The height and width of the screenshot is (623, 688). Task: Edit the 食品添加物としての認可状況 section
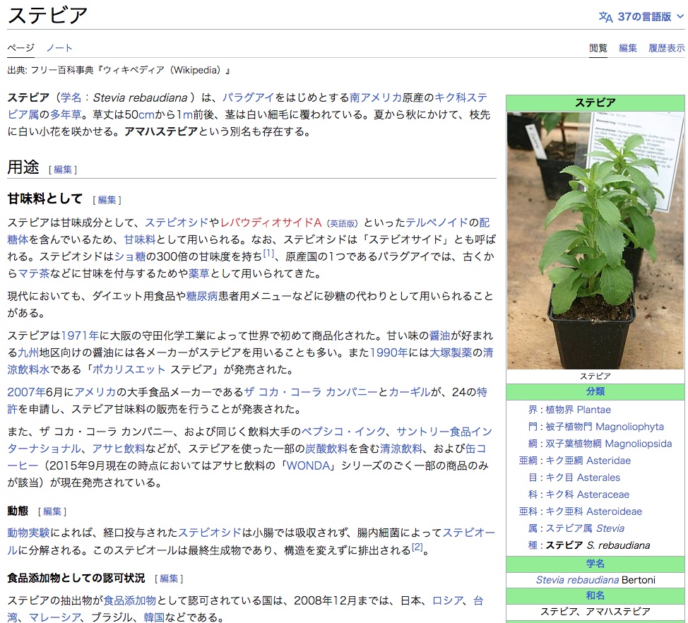pos(169,578)
